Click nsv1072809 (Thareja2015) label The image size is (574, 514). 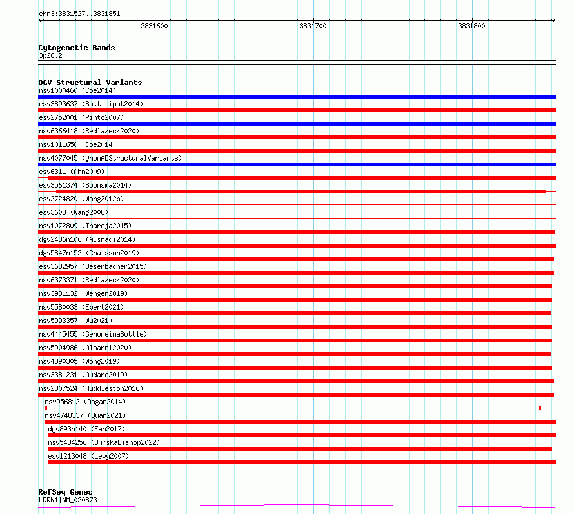click(85, 226)
